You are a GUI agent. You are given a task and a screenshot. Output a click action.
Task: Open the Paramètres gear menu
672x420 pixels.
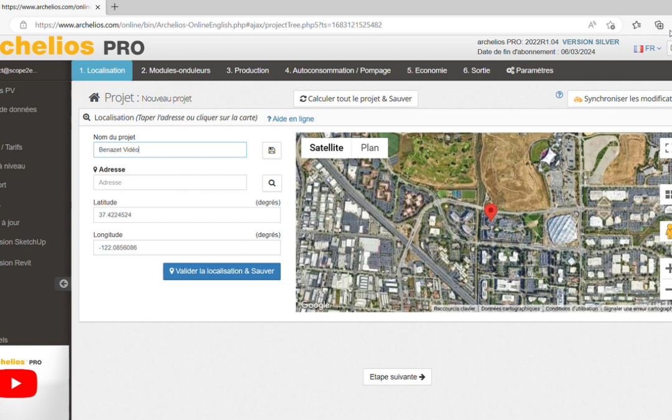click(530, 70)
